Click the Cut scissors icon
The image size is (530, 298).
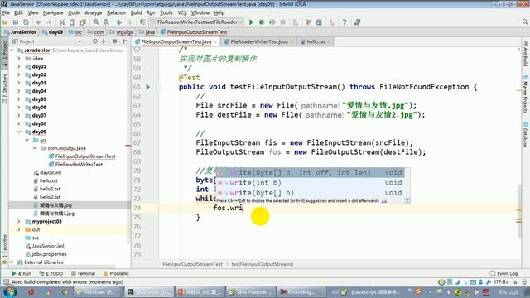[62, 22]
